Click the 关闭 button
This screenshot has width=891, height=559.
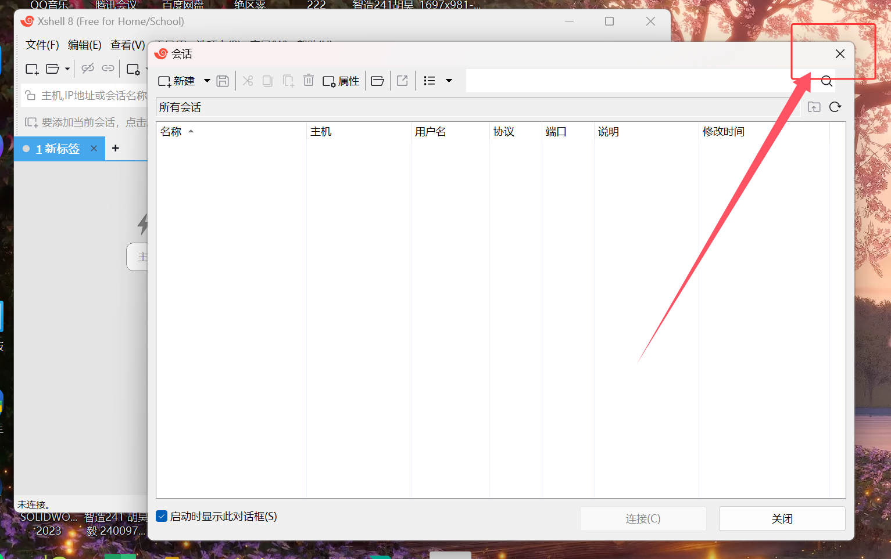[x=782, y=518]
